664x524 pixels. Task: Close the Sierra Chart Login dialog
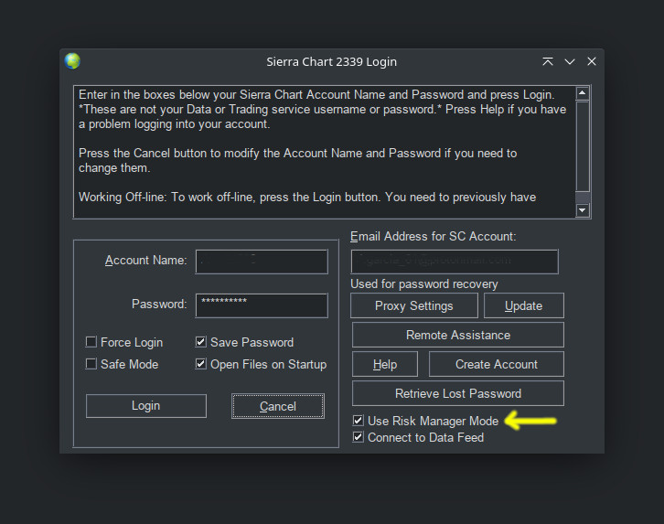[x=592, y=62]
